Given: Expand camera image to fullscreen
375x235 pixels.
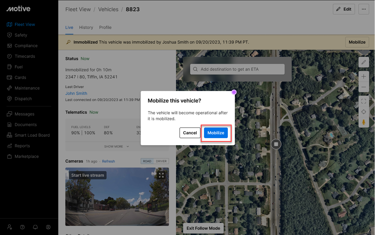Looking at the screenshot, I should tap(161, 175).
